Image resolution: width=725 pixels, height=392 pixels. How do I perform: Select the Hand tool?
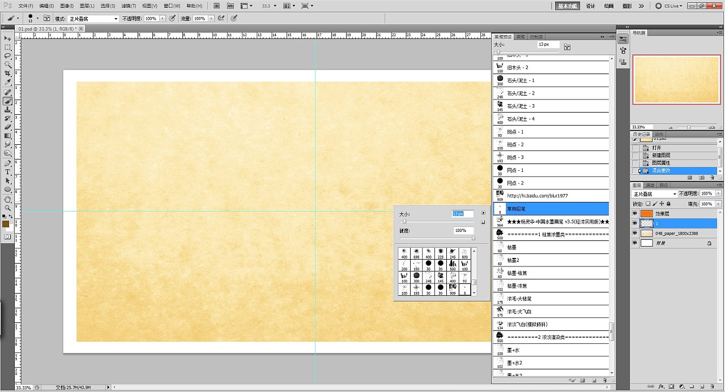tap(8, 199)
